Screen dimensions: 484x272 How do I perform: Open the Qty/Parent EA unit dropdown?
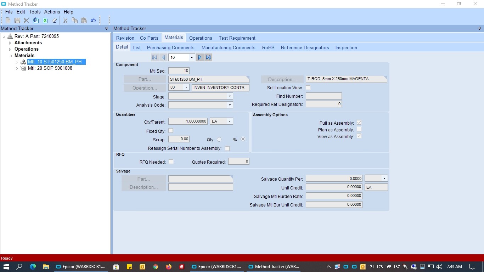pos(230,121)
